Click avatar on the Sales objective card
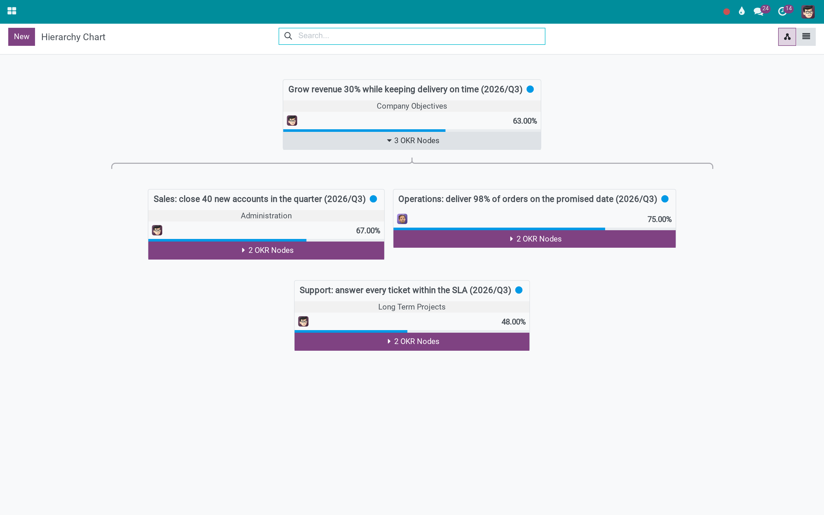Viewport: 824px width, 515px height. click(x=157, y=230)
